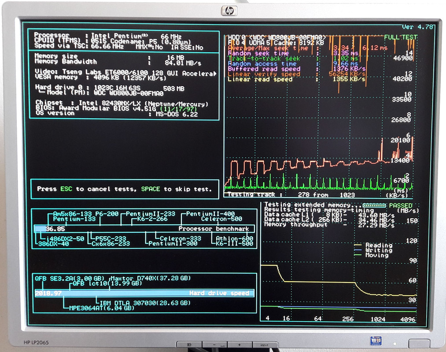
Task: Click the 'Celeron-500' benchmark marker
Action: (221, 219)
